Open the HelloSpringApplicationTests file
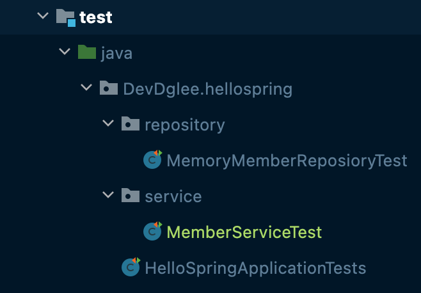The height and width of the screenshot is (293, 421). pyautogui.click(x=255, y=267)
